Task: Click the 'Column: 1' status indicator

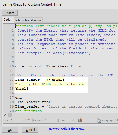Action: click(40, 120)
